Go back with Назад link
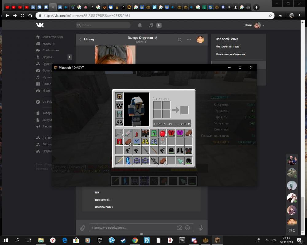Image resolution: width=307 pixels, height=245 pixels. click(87, 39)
